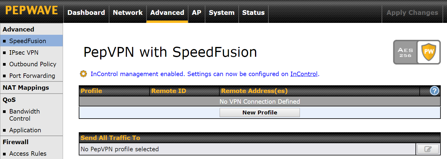Click the blue help question mark icon
Image resolution: width=447 pixels, height=159 pixels.
click(434, 91)
